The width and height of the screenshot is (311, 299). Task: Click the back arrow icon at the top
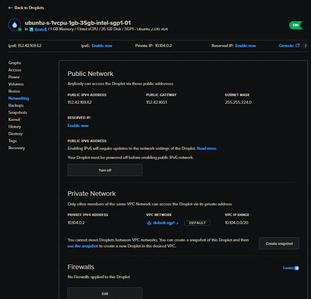10,8
